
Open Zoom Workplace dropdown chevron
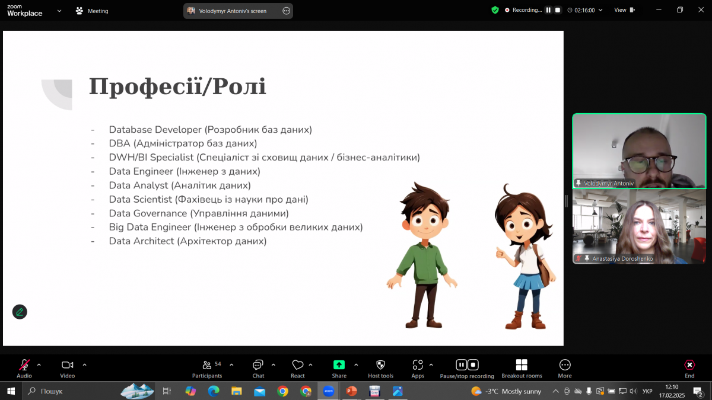pos(59,11)
